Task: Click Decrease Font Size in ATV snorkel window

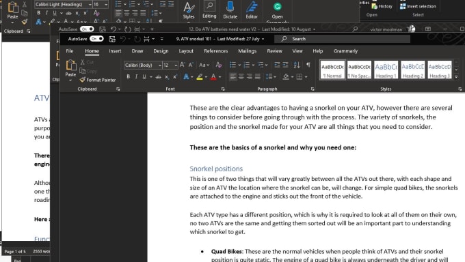Action: coord(191,65)
